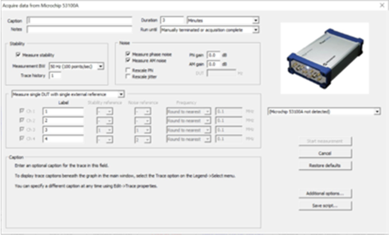Toggle the Measure stability checkbox
389x235 pixels.
point(18,55)
